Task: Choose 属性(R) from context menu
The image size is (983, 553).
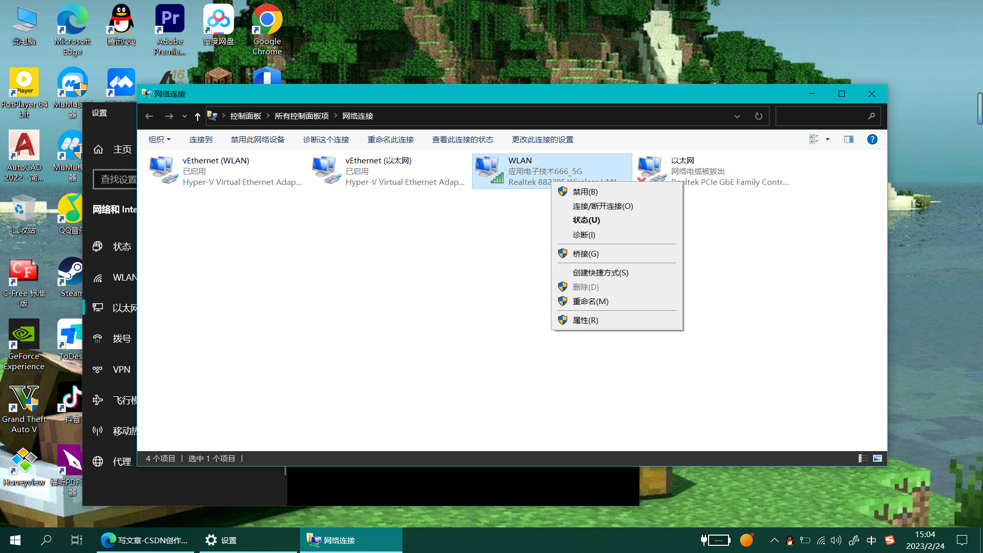Action: (585, 320)
